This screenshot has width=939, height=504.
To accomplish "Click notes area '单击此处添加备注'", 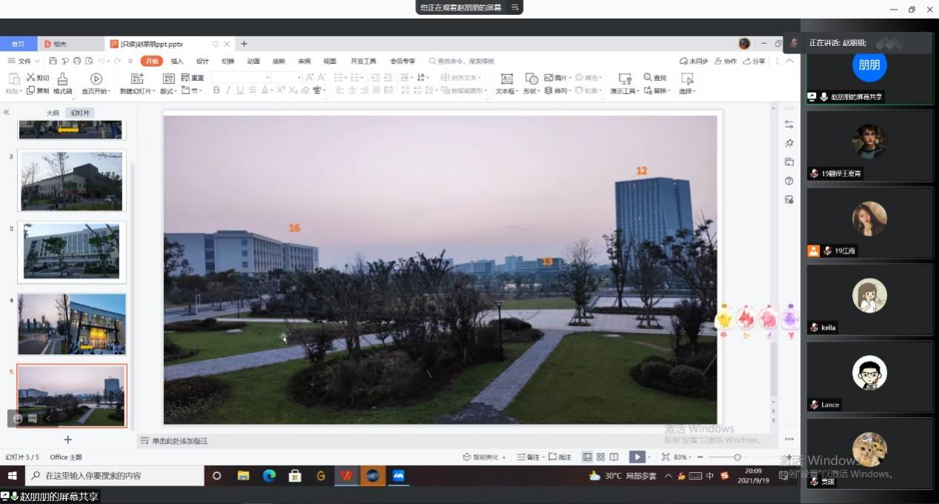I will 181,441.
